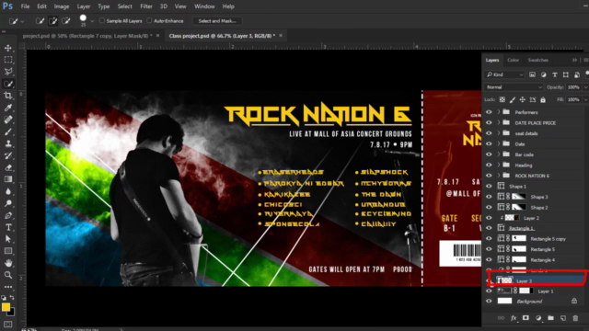The height and width of the screenshot is (331, 589).
Task: Expand the ROCK NATION 6 group
Action: pos(499,176)
